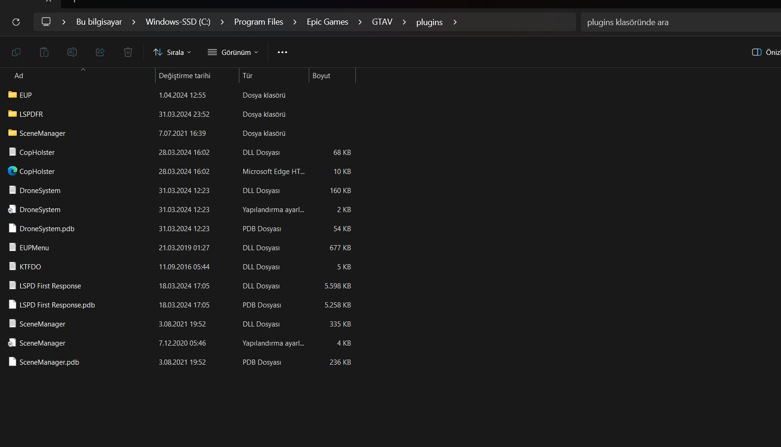Viewport: 781px width, 447px height.
Task: Click the Paste clipboard icon
Action: [x=44, y=52]
